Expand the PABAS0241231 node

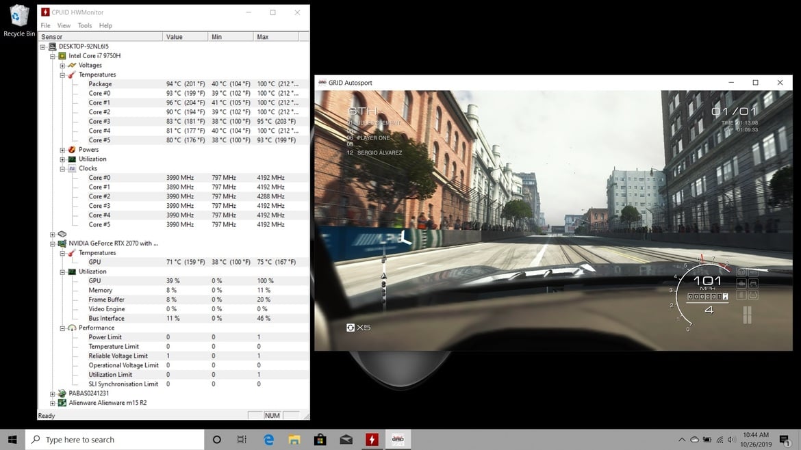click(x=53, y=394)
